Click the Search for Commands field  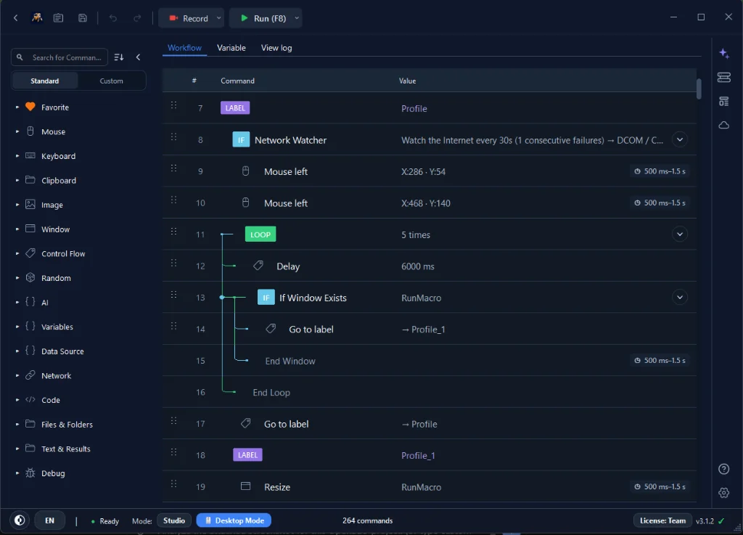pos(59,57)
